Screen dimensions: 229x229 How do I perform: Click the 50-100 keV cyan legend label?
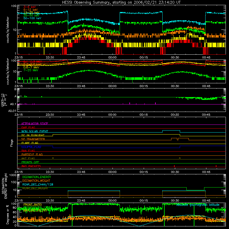pyautogui.click(x=32, y=18)
